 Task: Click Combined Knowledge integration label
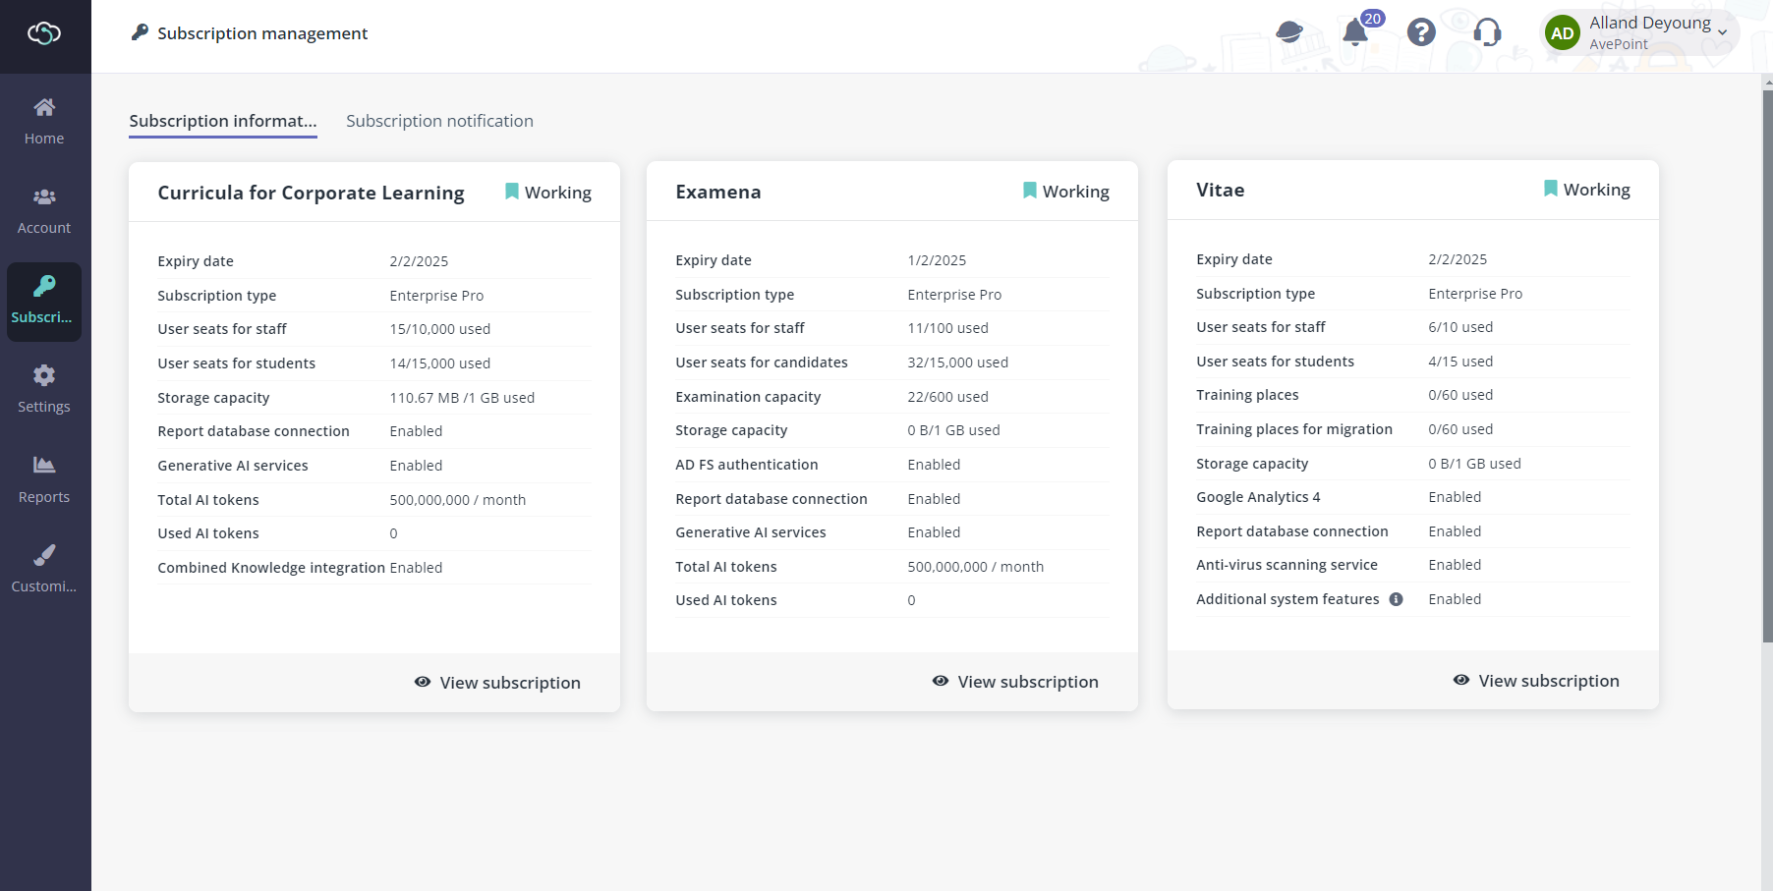click(x=271, y=568)
